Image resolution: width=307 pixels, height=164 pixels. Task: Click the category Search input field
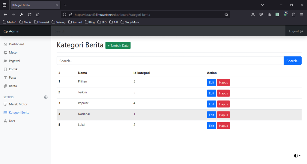click(170, 61)
